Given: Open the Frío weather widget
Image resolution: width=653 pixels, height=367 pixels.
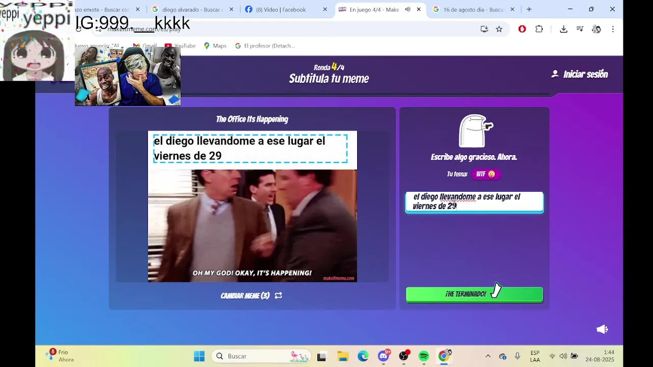Looking at the screenshot, I should (x=61, y=356).
